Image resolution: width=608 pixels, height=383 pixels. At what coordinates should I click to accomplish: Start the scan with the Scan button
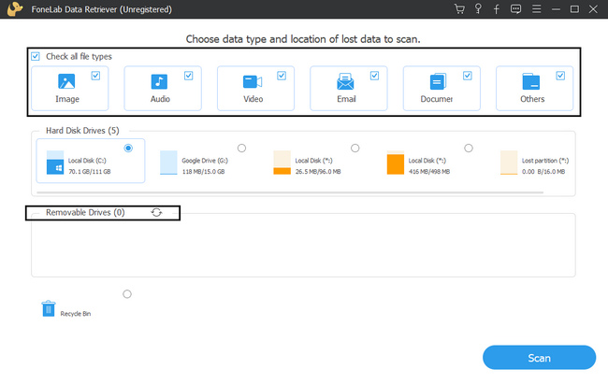click(539, 358)
